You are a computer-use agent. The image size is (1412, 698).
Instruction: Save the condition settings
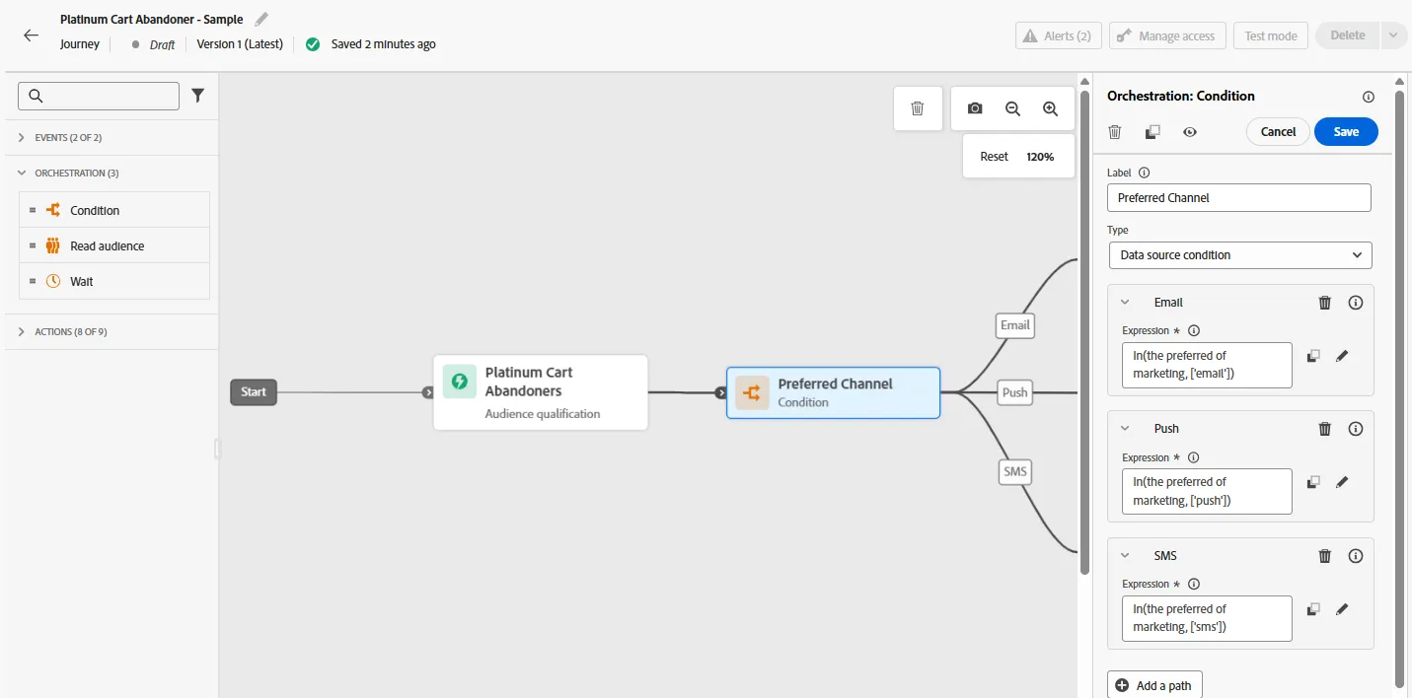click(1346, 132)
